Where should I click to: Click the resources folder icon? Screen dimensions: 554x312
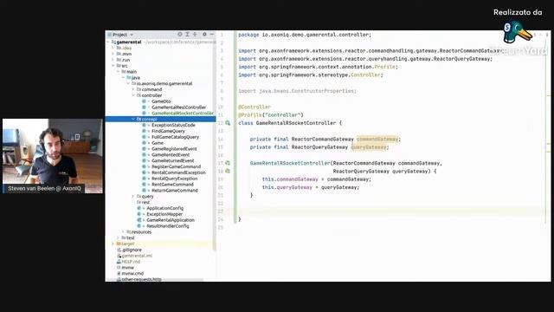(x=129, y=231)
